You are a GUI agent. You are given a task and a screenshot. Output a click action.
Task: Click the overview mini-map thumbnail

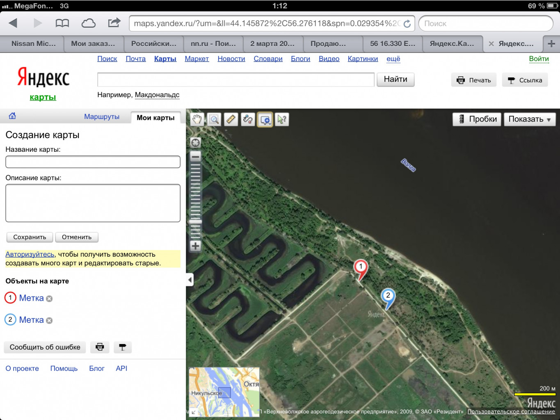224,392
